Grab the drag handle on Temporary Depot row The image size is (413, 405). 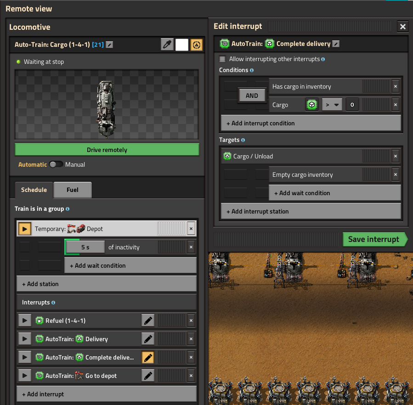pyautogui.click(x=171, y=229)
